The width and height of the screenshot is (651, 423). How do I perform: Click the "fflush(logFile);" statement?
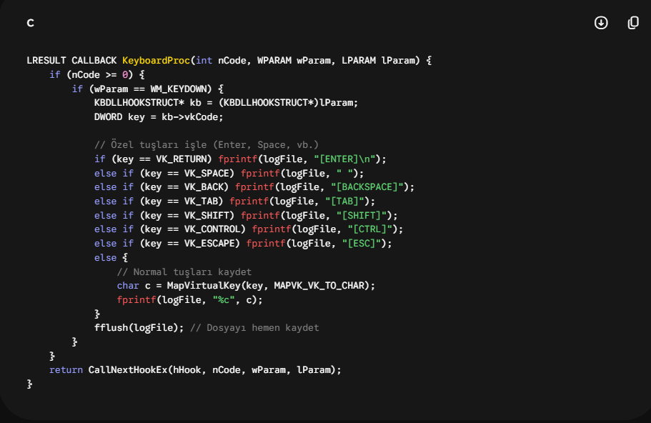pos(139,328)
